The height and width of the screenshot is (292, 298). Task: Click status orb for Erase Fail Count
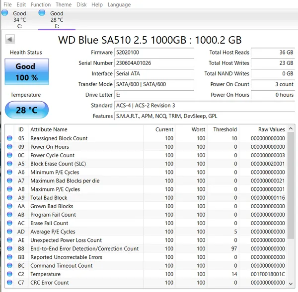(9, 223)
